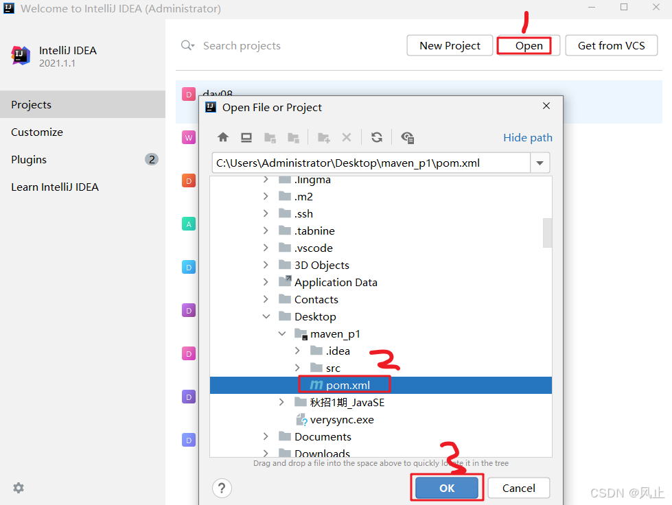This screenshot has width=672, height=505.
Task: Select the .m2 folder row
Action: pos(380,197)
